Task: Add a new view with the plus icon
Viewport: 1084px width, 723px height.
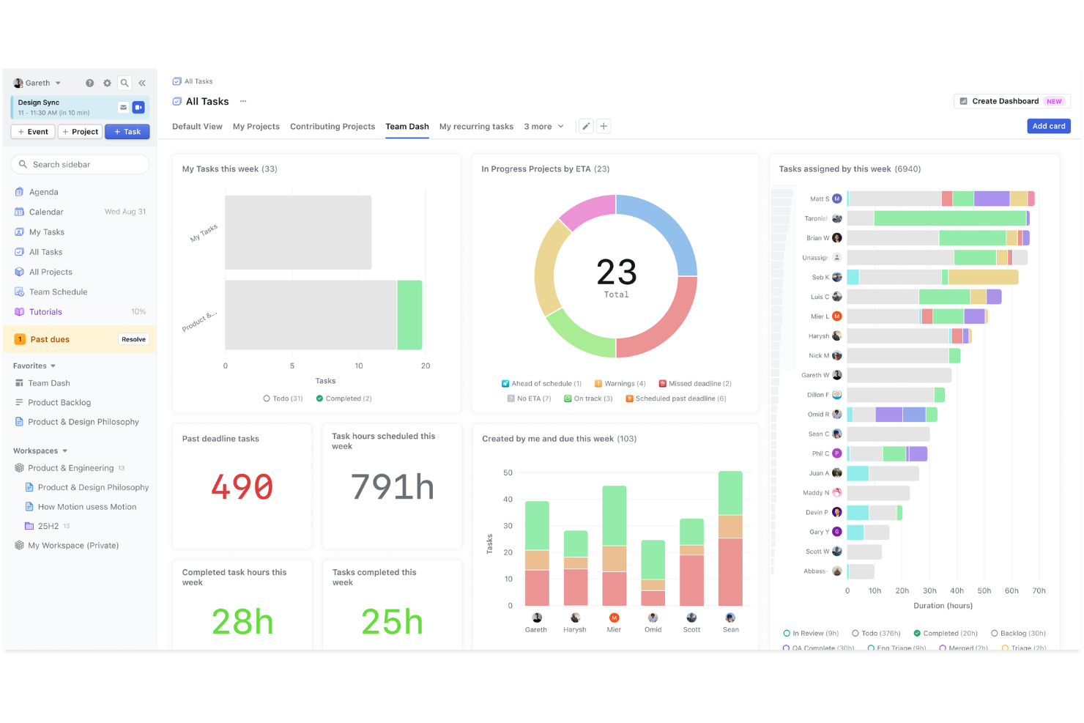Action: point(604,126)
